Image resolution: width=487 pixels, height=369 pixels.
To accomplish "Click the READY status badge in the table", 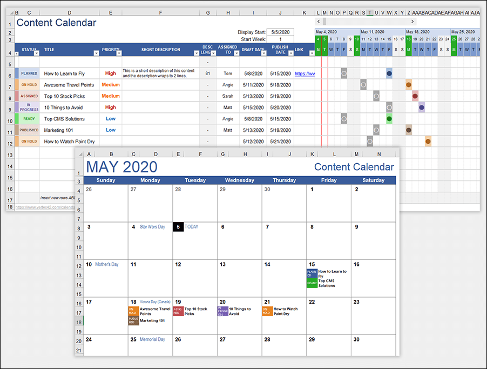I will click(x=29, y=119).
